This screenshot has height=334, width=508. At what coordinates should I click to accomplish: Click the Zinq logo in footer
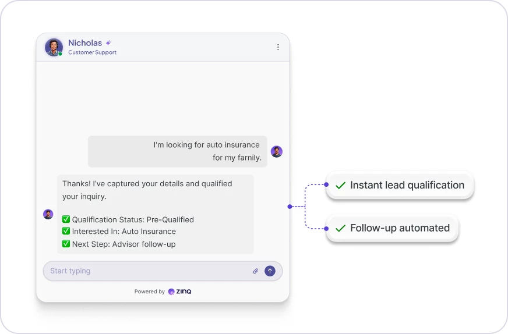[x=180, y=292]
